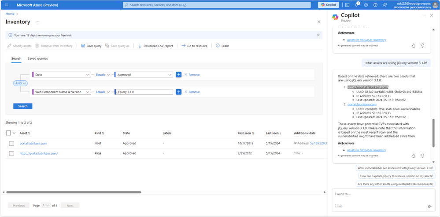Open portal settings gear
Screen dimensions: 440x217
tap(366, 5)
